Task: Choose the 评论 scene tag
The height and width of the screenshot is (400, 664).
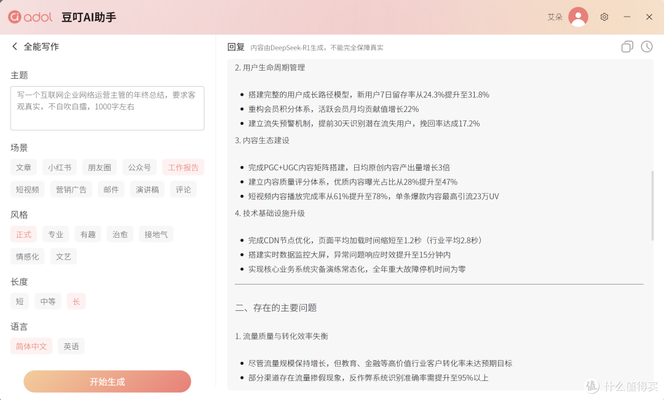Action: 183,189
